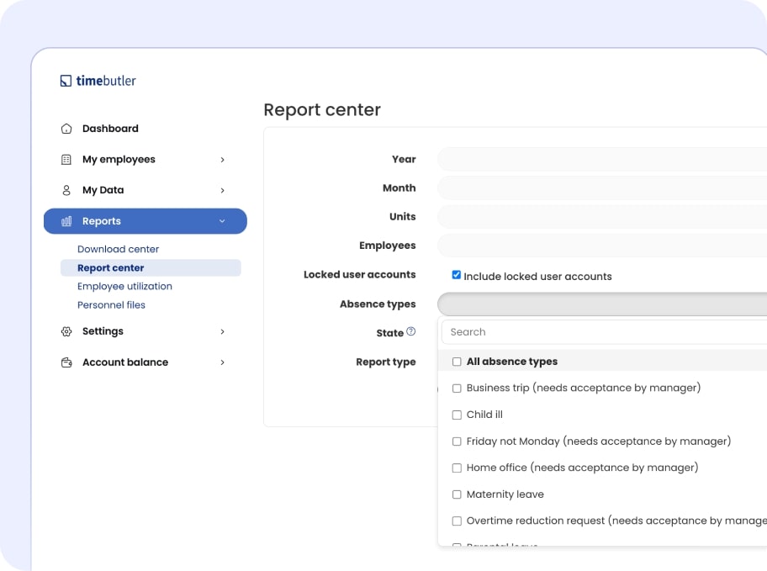Tick the Child ill checkbox
This screenshot has width=767, height=571.
(457, 415)
